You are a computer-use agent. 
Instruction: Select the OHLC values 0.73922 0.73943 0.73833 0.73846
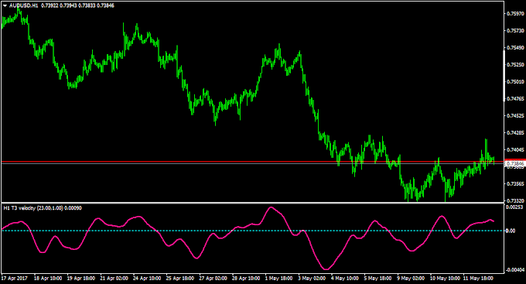77,5
